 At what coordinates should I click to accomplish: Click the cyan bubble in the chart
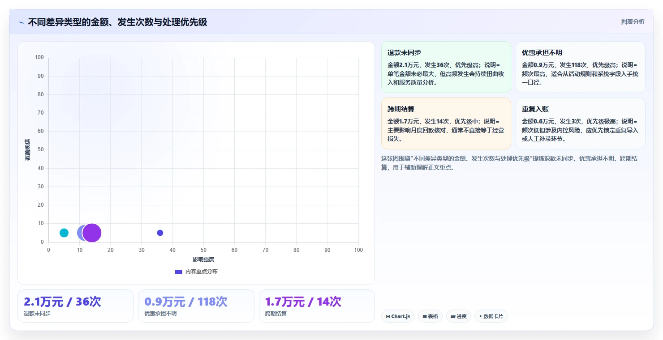click(64, 233)
